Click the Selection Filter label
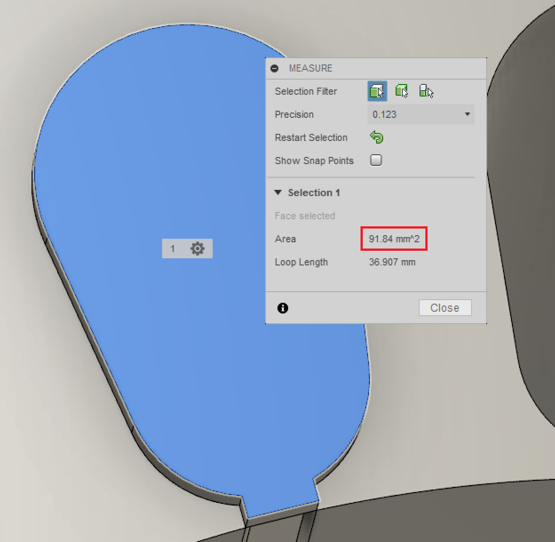The height and width of the screenshot is (542, 555). tap(306, 91)
